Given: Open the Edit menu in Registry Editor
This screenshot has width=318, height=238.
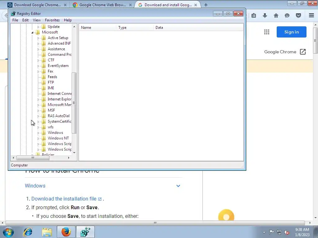Looking at the screenshot, I should (25, 20).
